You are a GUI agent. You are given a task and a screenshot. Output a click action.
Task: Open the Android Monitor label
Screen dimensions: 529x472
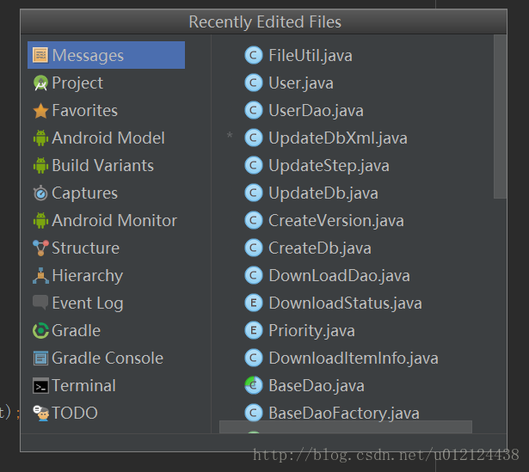pos(114,220)
